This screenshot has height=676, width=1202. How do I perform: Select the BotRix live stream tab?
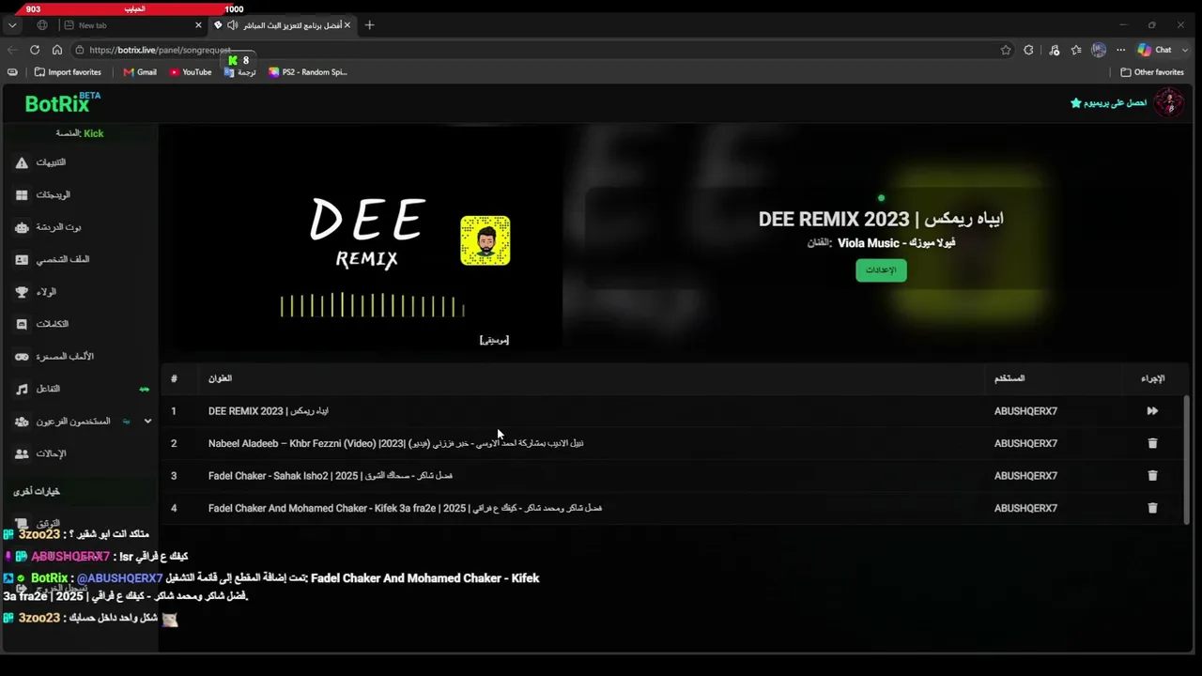coord(282,25)
